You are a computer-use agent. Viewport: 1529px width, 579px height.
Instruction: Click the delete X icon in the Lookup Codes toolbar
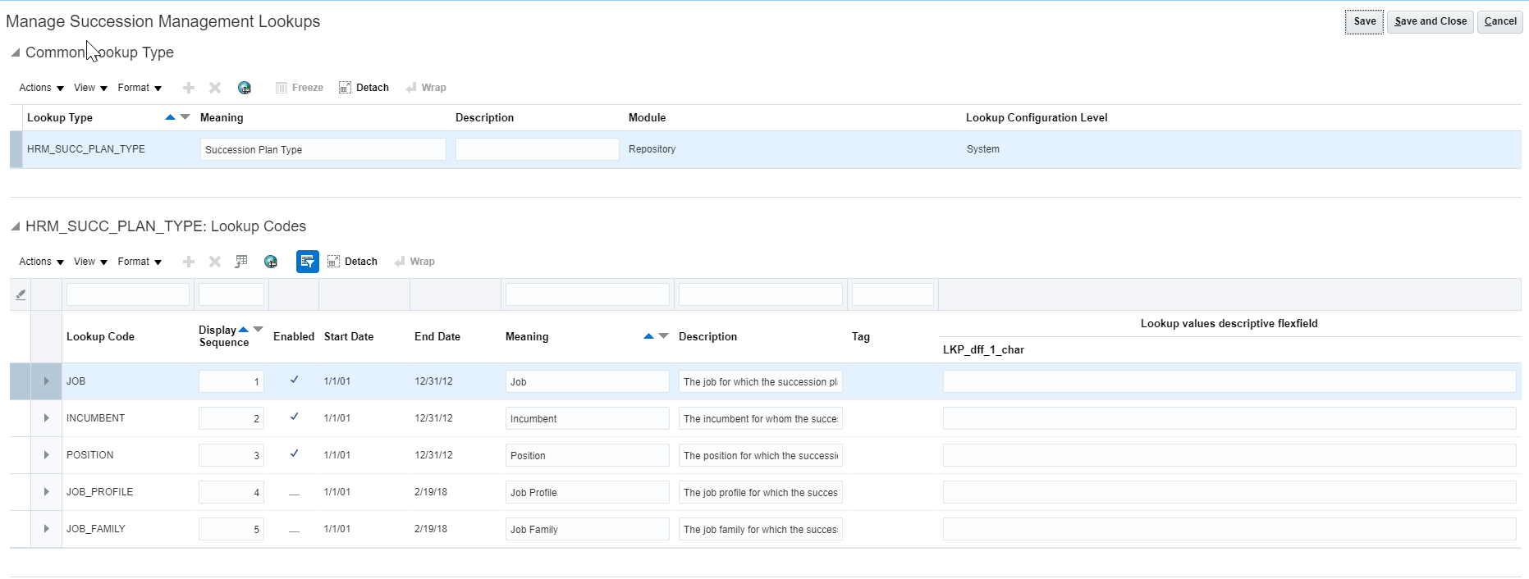click(215, 262)
